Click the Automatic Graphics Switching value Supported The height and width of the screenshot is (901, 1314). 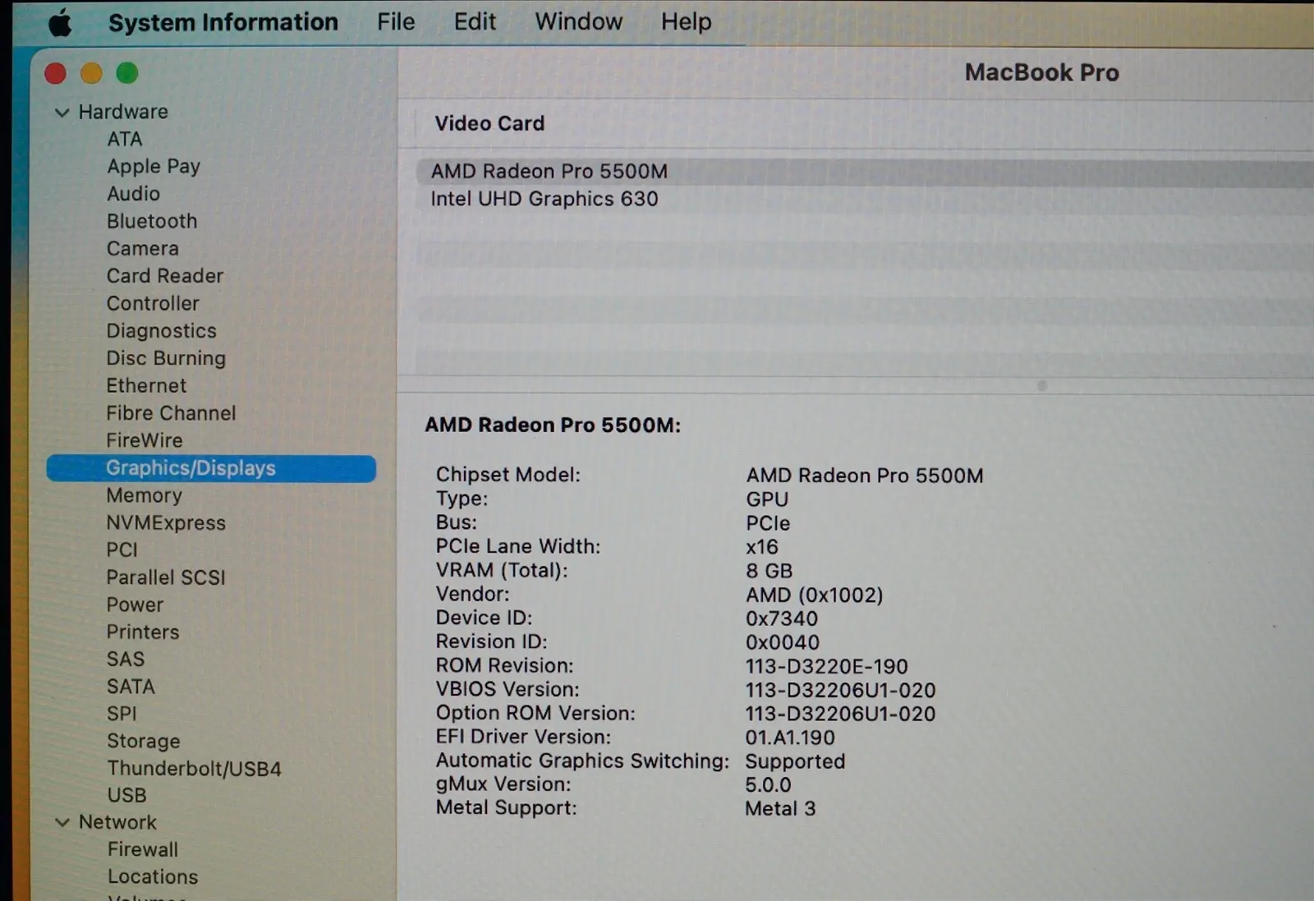coord(795,761)
